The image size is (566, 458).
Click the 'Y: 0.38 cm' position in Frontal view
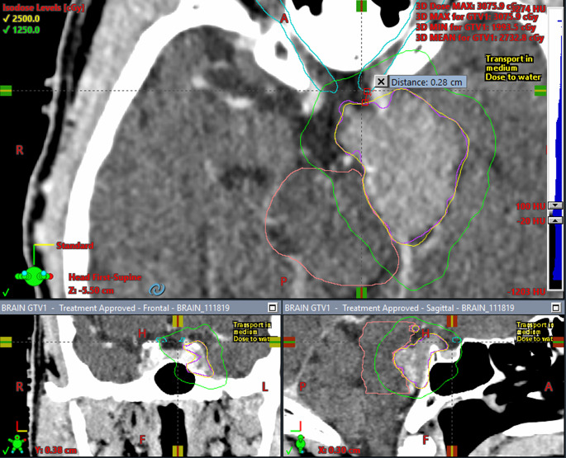(56, 450)
